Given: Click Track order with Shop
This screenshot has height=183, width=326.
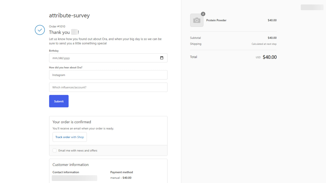Looking at the screenshot, I should point(70,137).
